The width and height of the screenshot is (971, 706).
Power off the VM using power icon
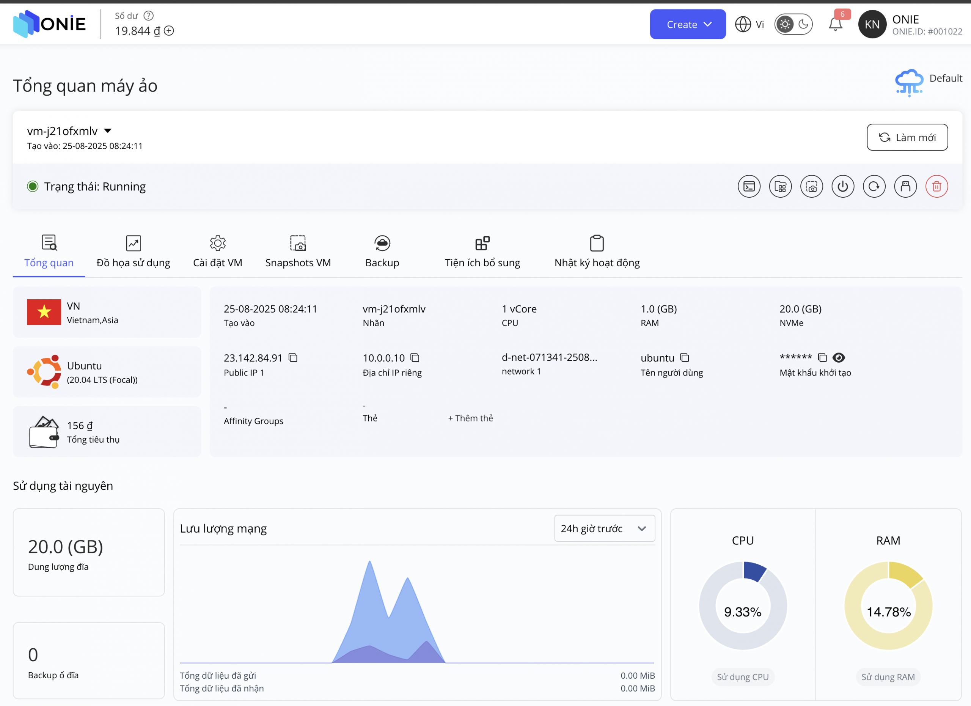click(x=842, y=187)
